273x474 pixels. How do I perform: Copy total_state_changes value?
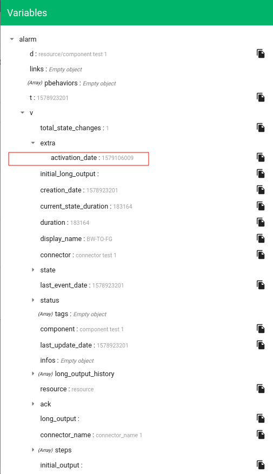click(261, 128)
